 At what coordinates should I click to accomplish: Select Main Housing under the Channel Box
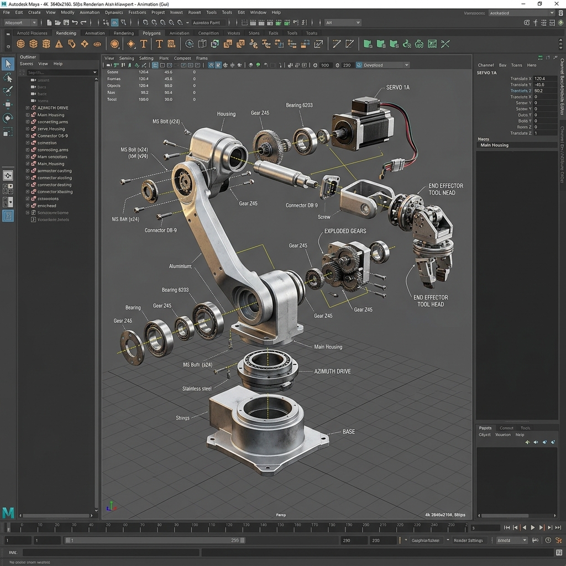(x=517, y=145)
